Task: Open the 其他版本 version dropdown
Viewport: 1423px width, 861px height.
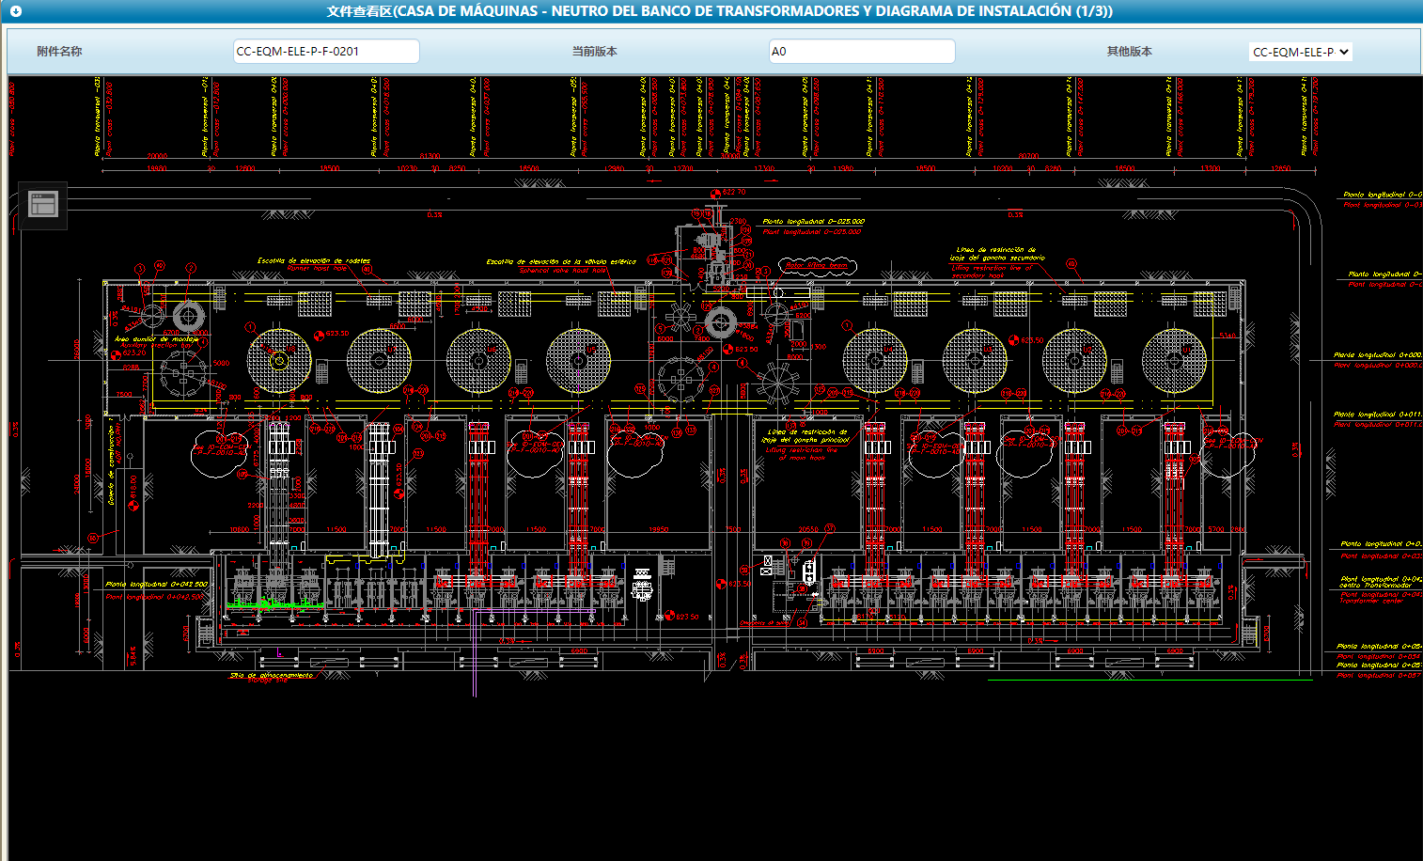Action: click(1300, 53)
